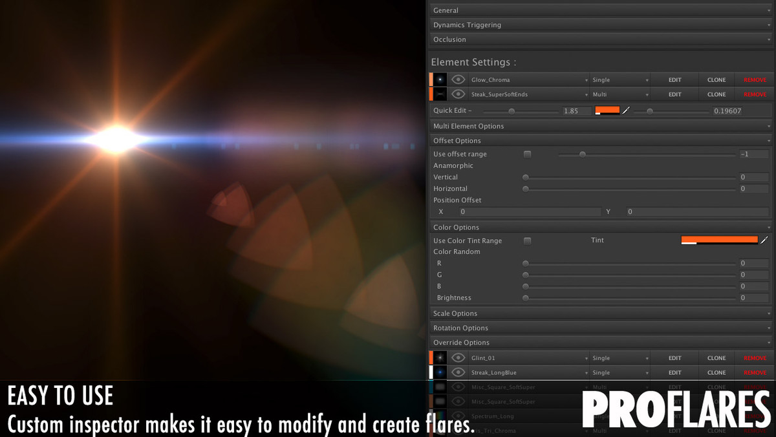
Task: Click the Glint_01 element thumbnail
Action: tap(440, 357)
